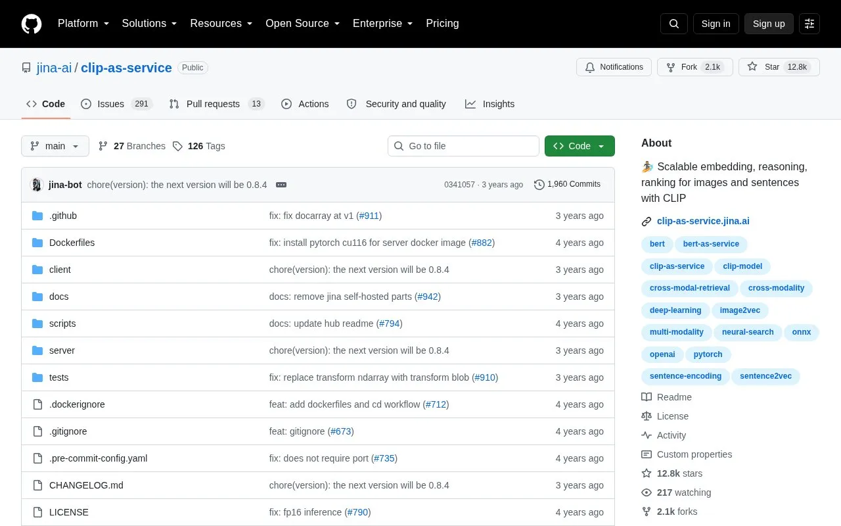841x526 pixels.
Task: Open Custom properties in About
Action: point(687,454)
